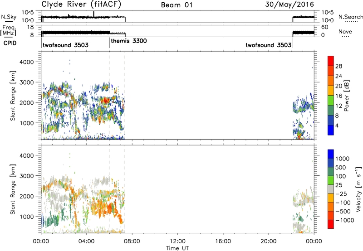Click the 'Clyde River (fitACF)' title text
The width and height of the screenshot is (363, 251).
click(81, 5)
